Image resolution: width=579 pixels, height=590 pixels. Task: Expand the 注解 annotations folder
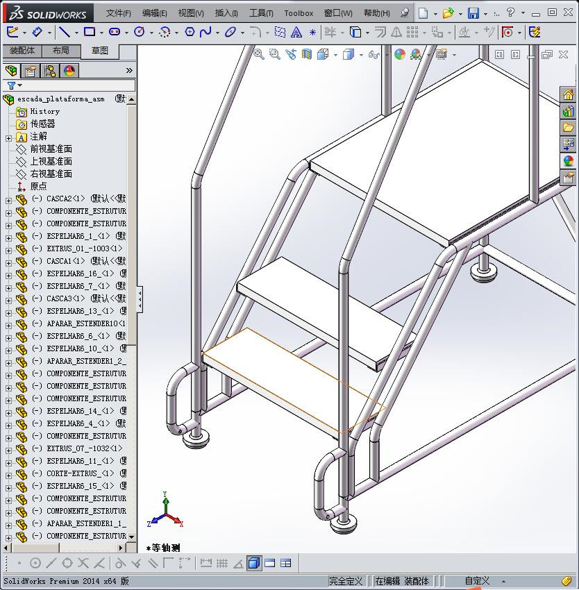pyautogui.click(x=8, y=138)
